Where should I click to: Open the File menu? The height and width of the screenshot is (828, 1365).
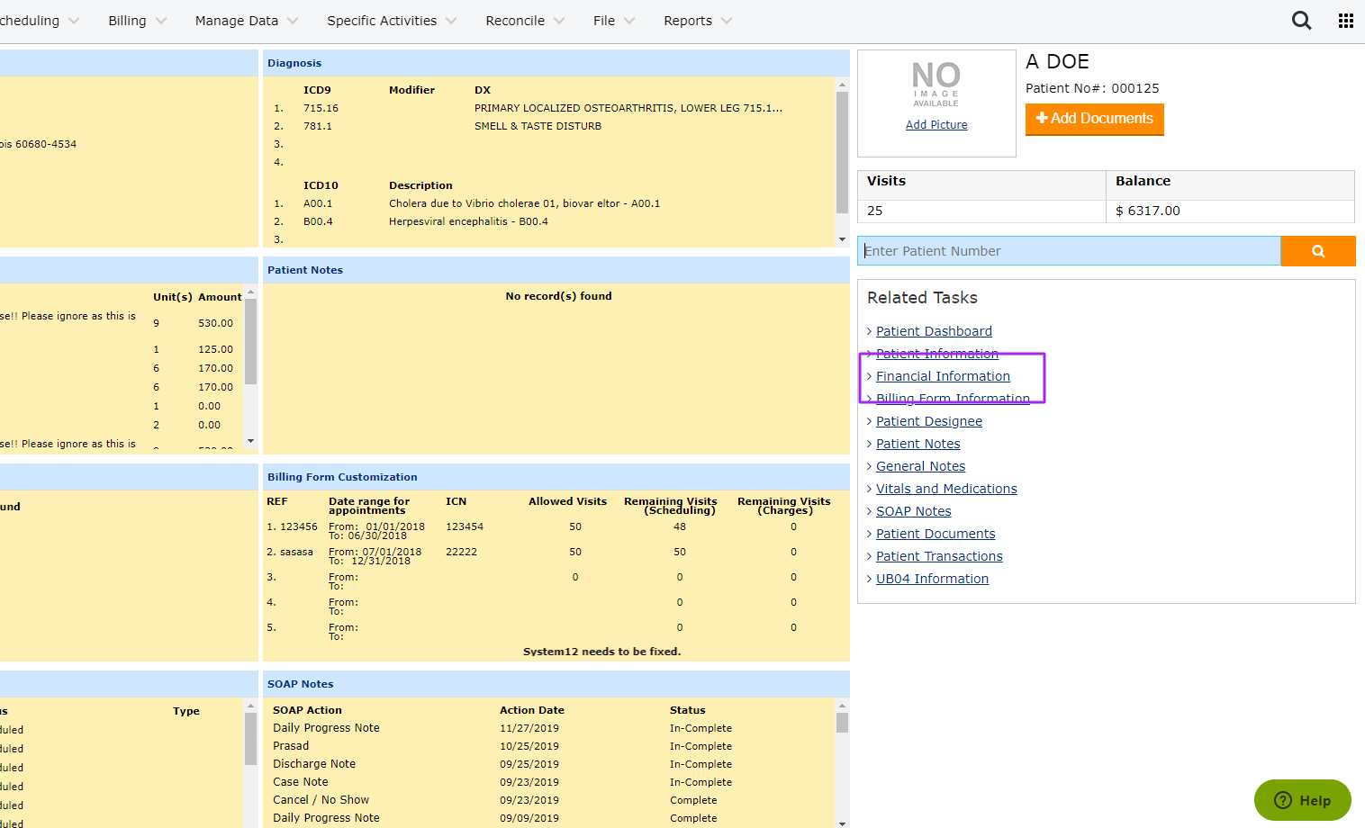point(613,21)
